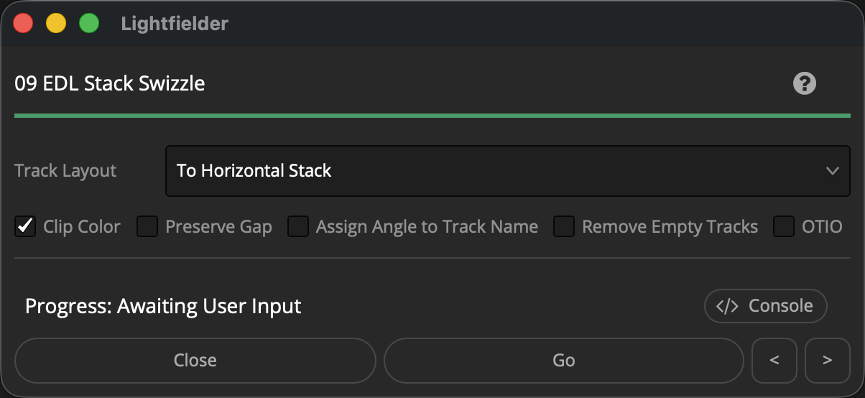
Task: Click the Lightfielder title bar text
Action: click(x=175, y=24)
